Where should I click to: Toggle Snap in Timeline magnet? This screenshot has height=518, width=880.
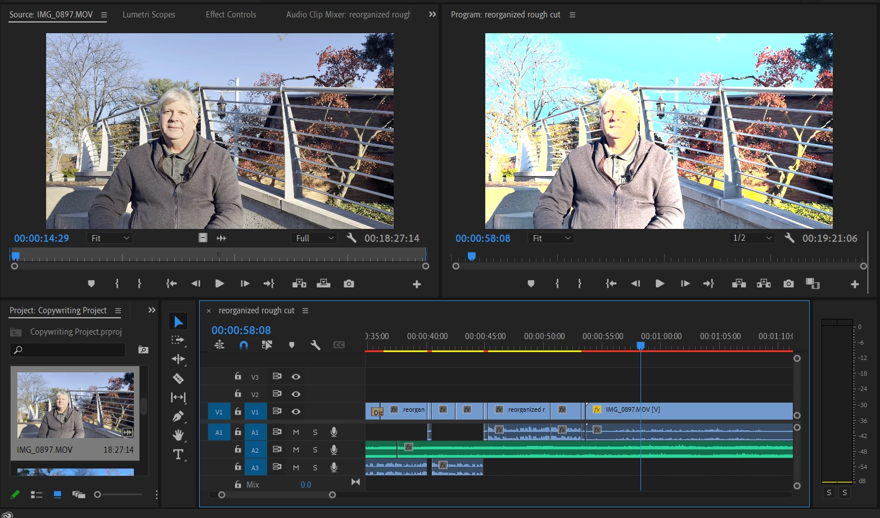[243, 345]
